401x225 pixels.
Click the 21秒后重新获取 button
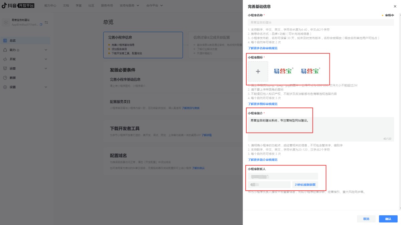click(305, 185)
